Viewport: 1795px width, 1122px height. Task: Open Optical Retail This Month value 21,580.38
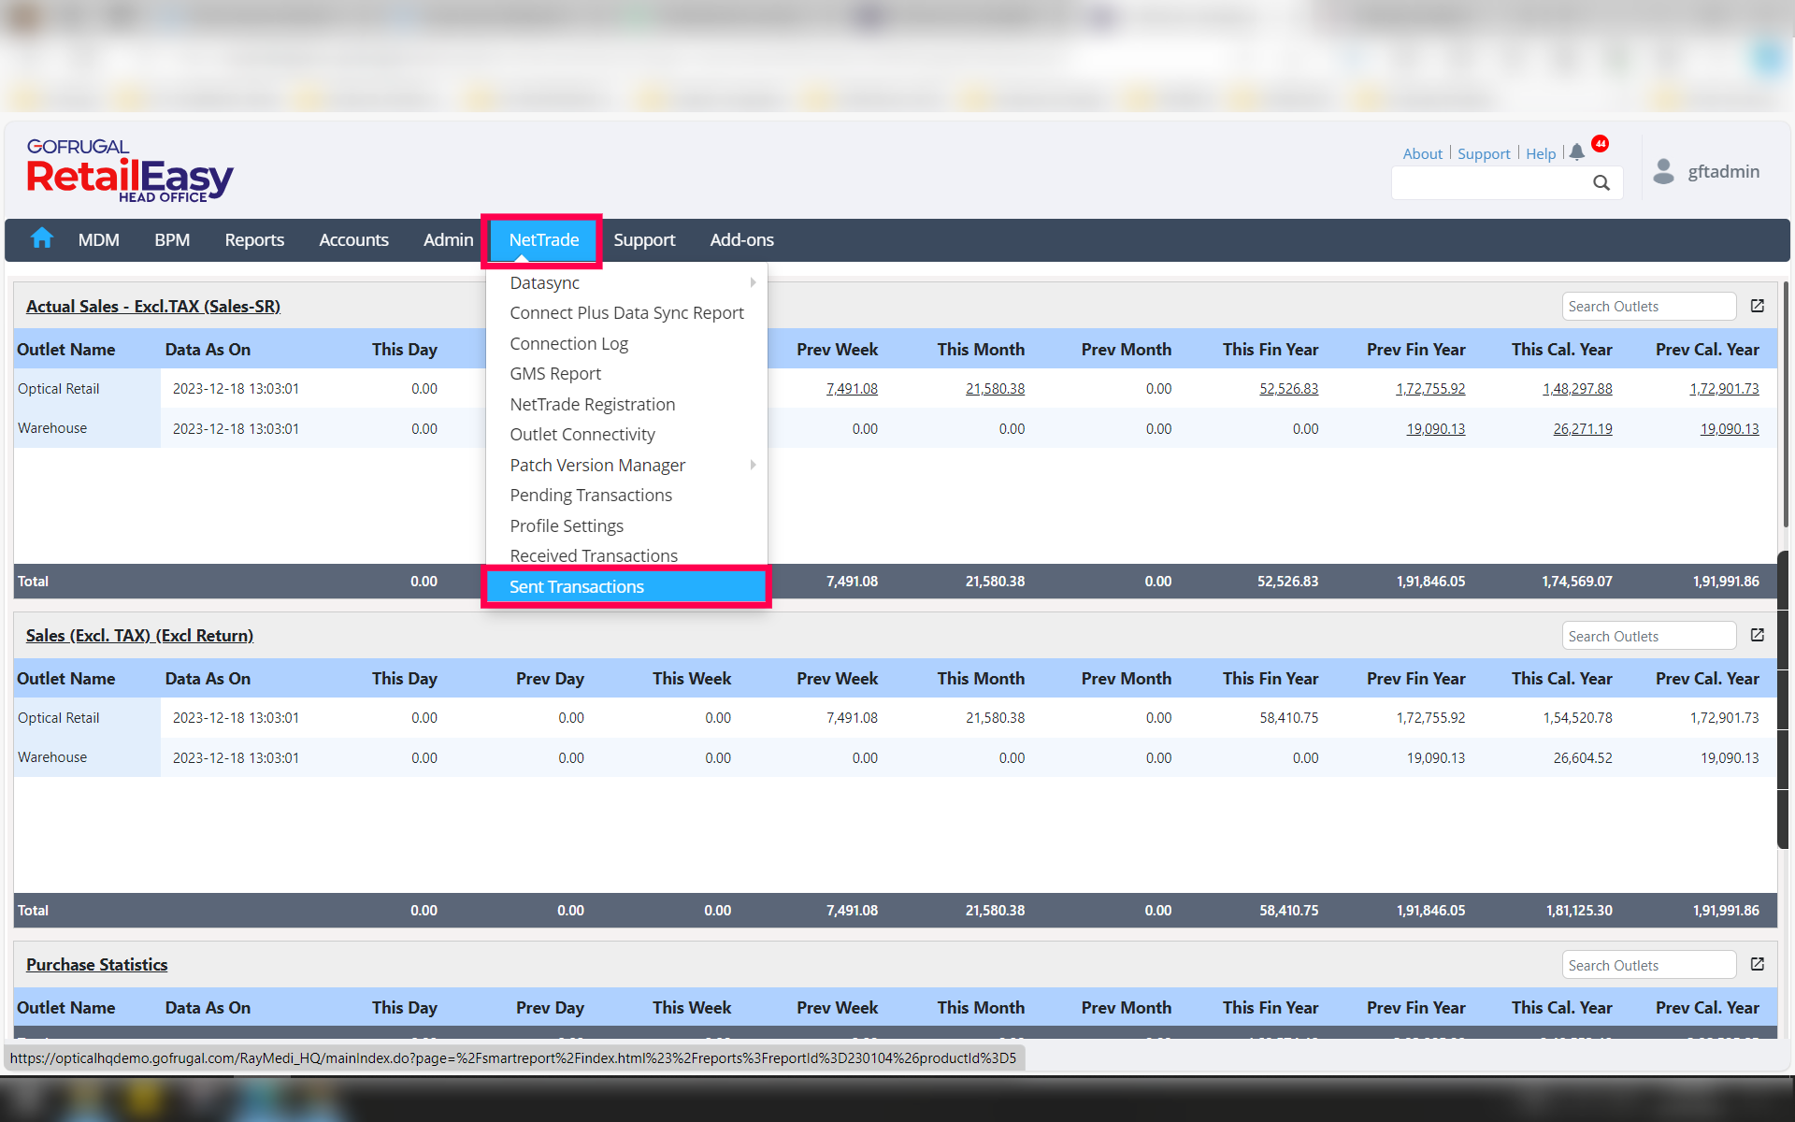(995, 389)
